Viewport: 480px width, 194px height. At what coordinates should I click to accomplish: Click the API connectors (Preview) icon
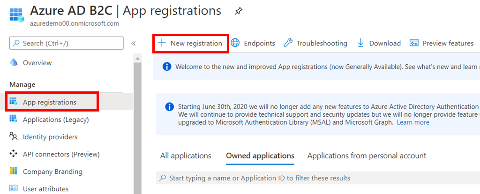tap(14, 154)
